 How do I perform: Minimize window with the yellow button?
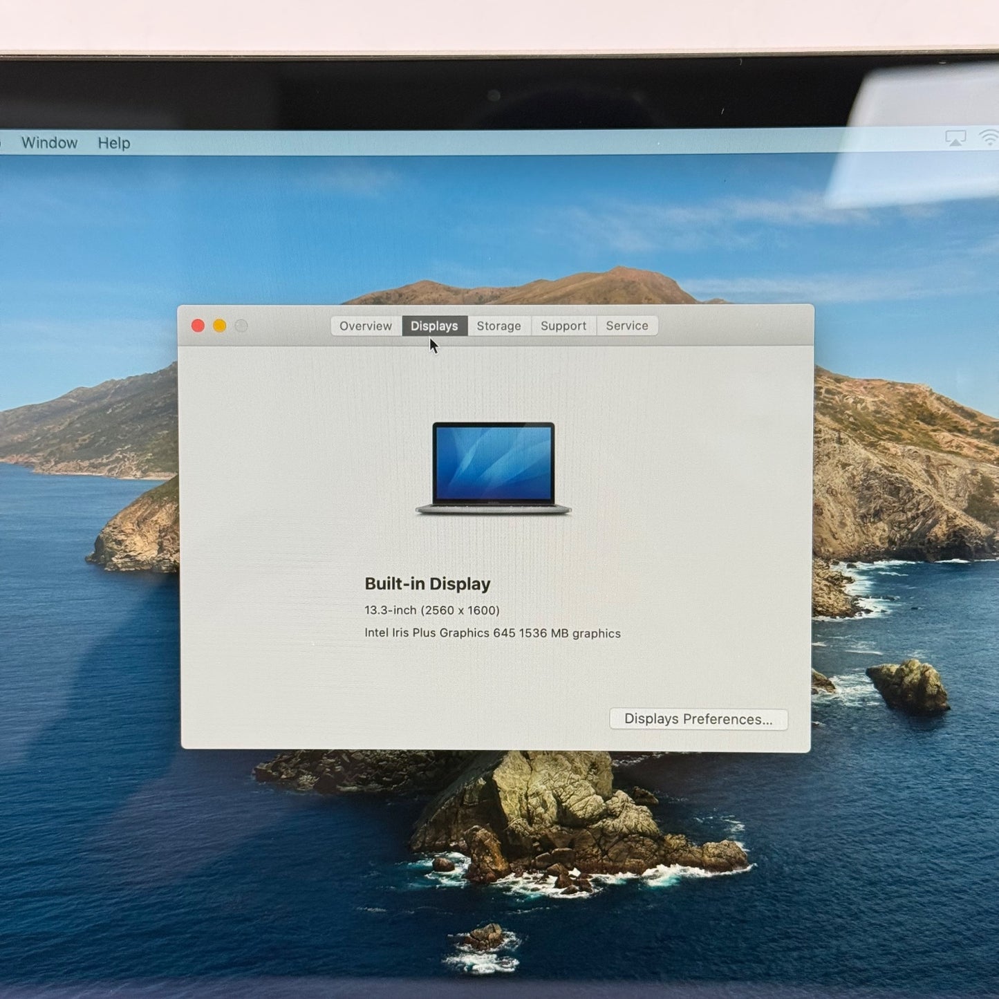point(220,326)
